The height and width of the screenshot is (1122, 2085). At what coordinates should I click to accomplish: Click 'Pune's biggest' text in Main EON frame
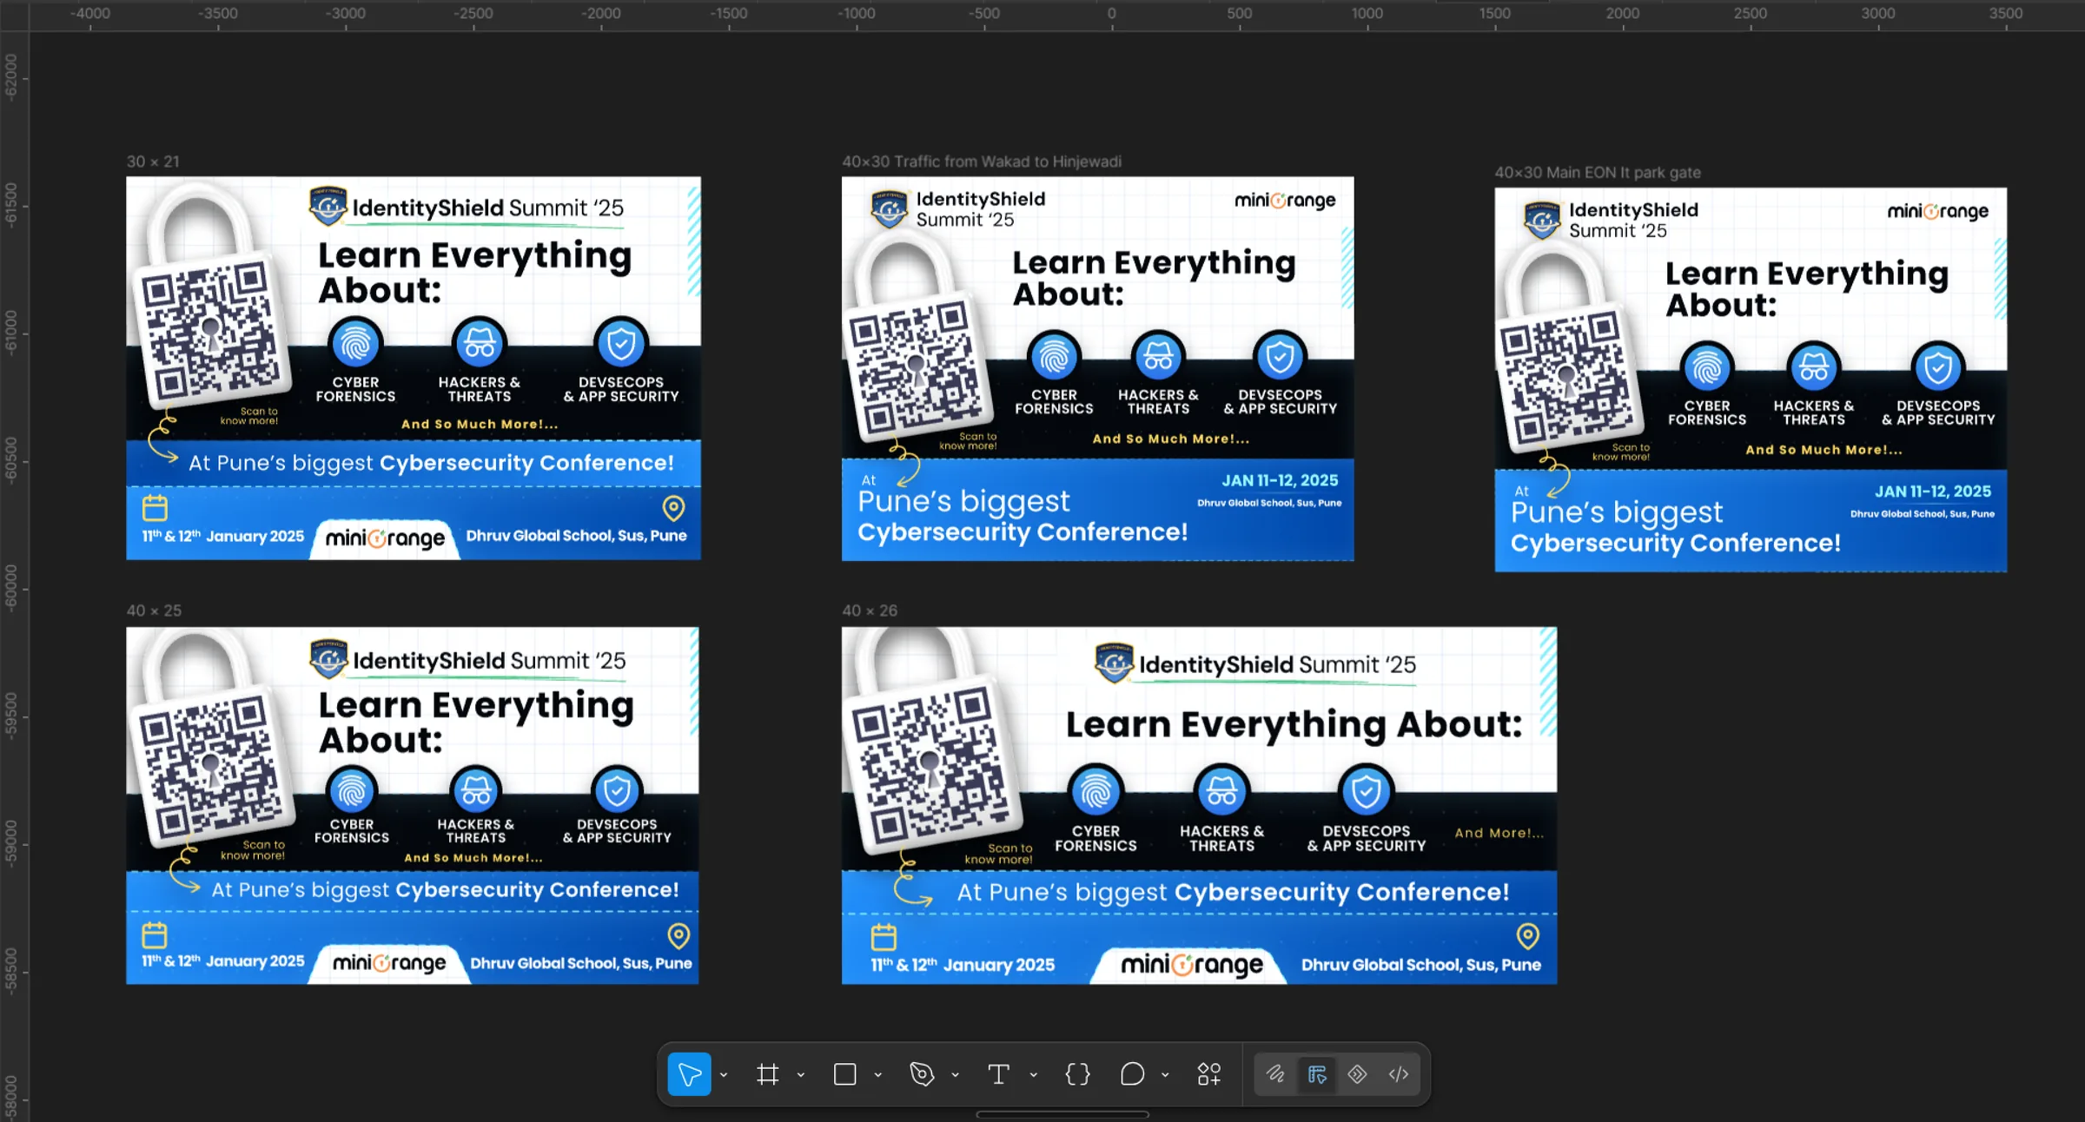point(1617,512)
